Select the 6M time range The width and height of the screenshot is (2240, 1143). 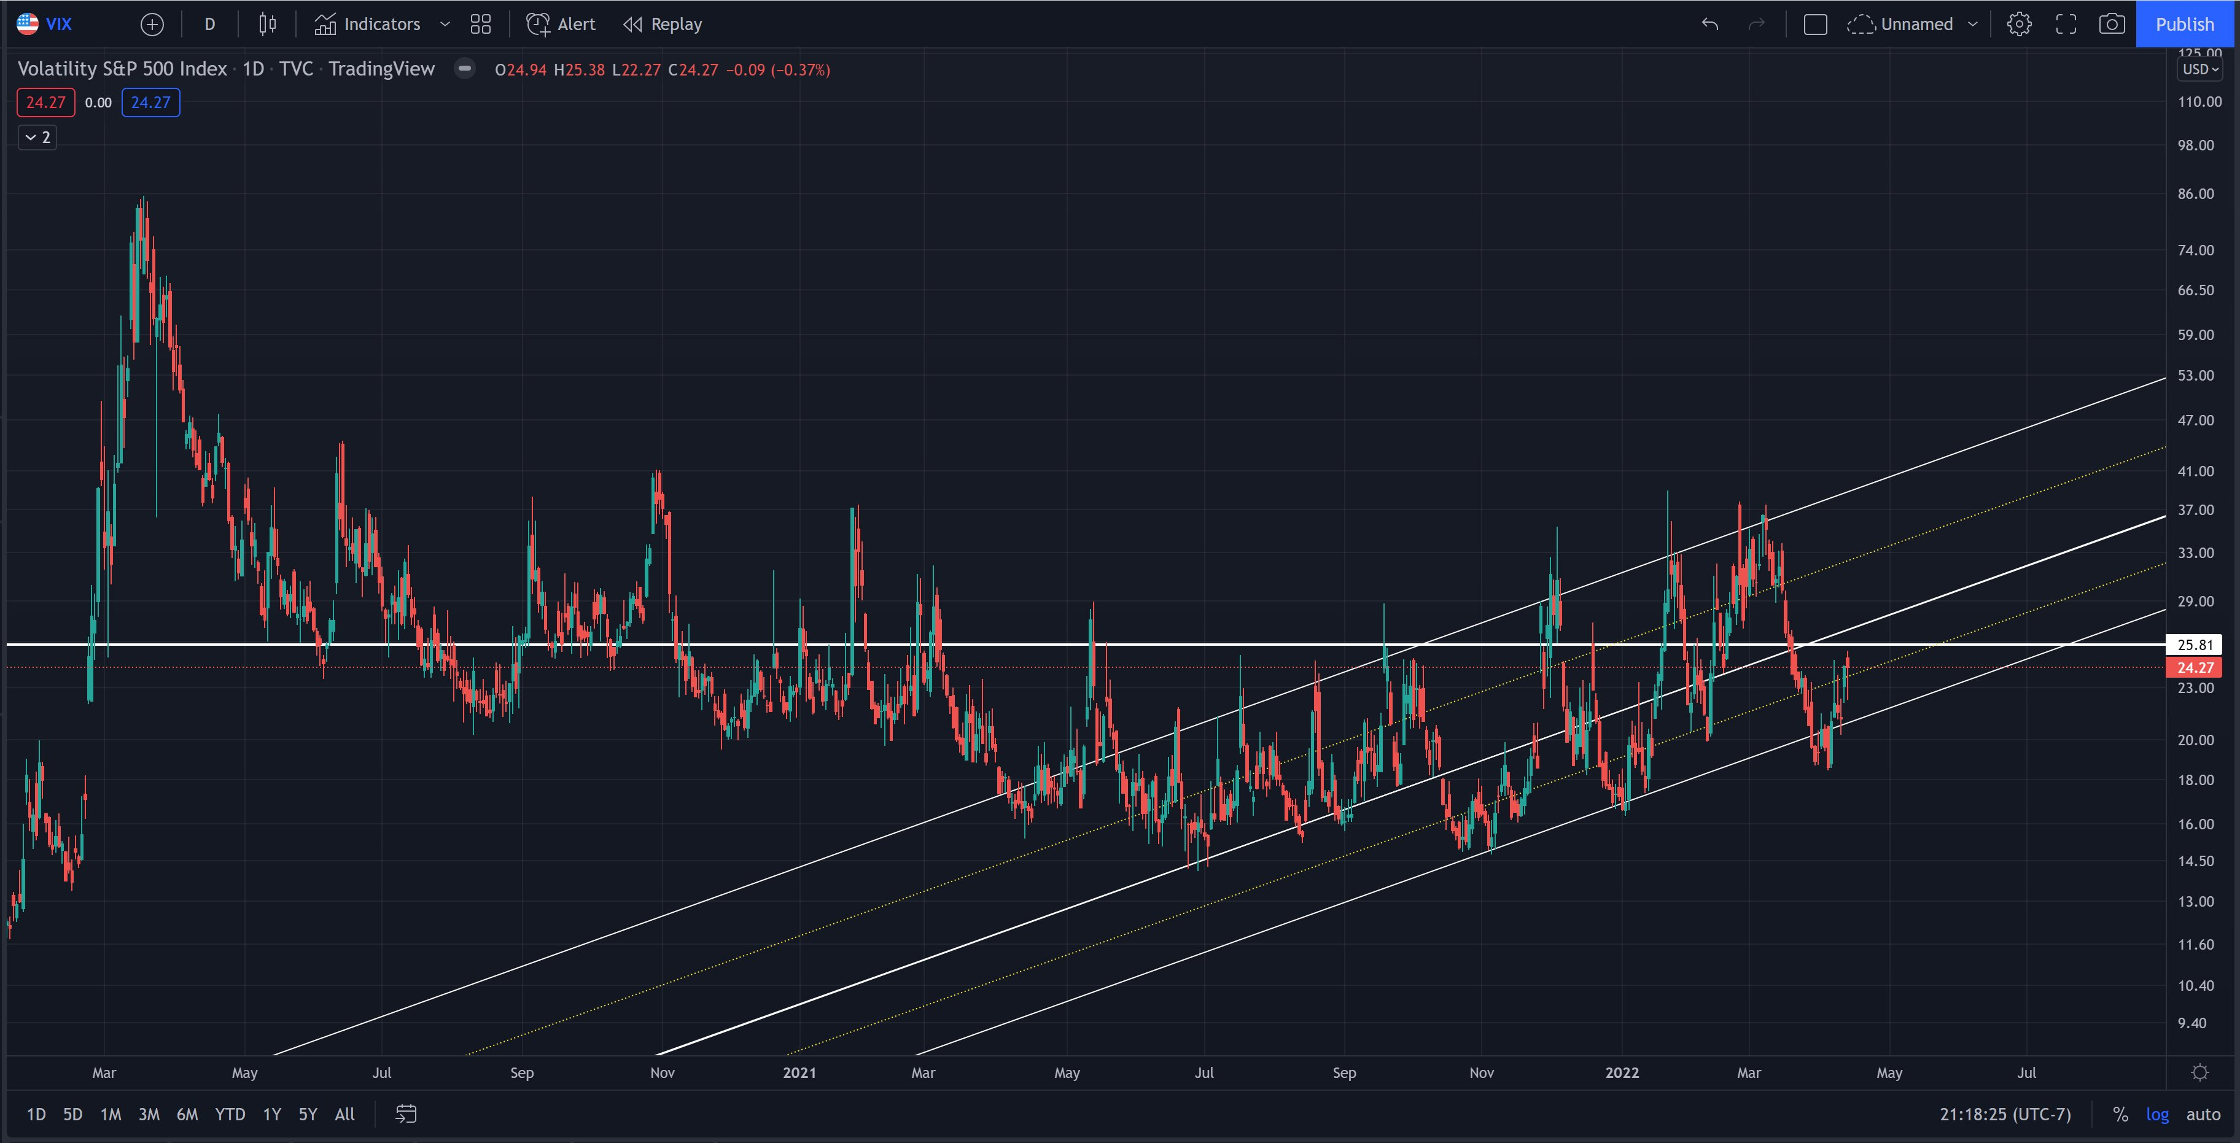coord(187,1114)
